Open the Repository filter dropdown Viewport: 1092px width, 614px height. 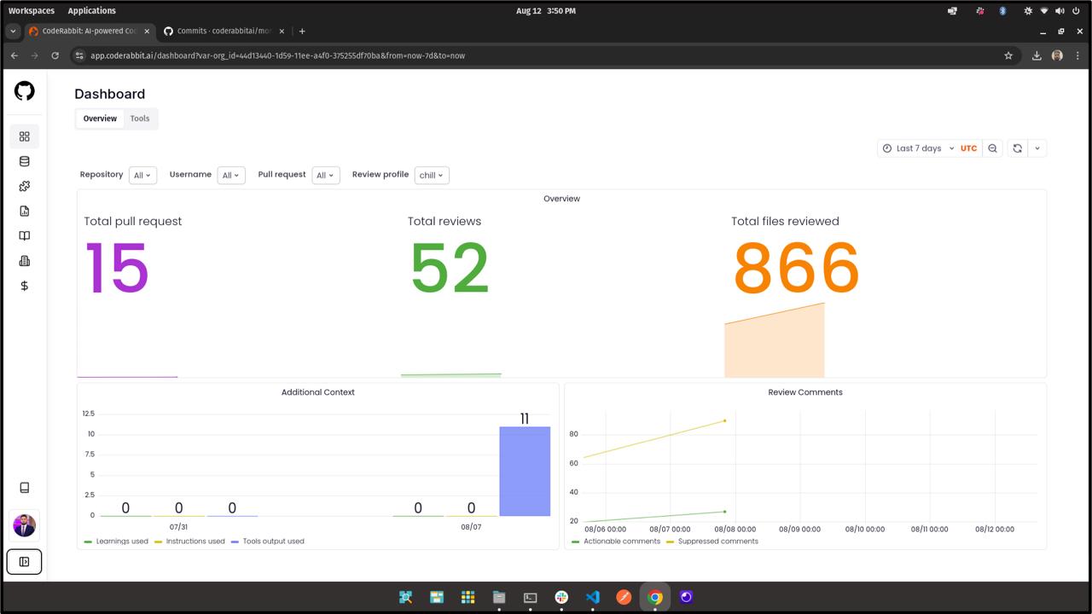click(142, 175)
